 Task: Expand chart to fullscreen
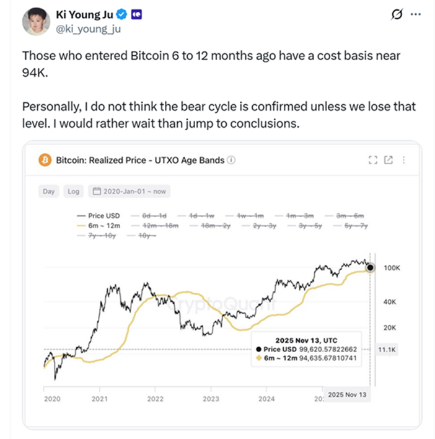[x=372, y=160]
